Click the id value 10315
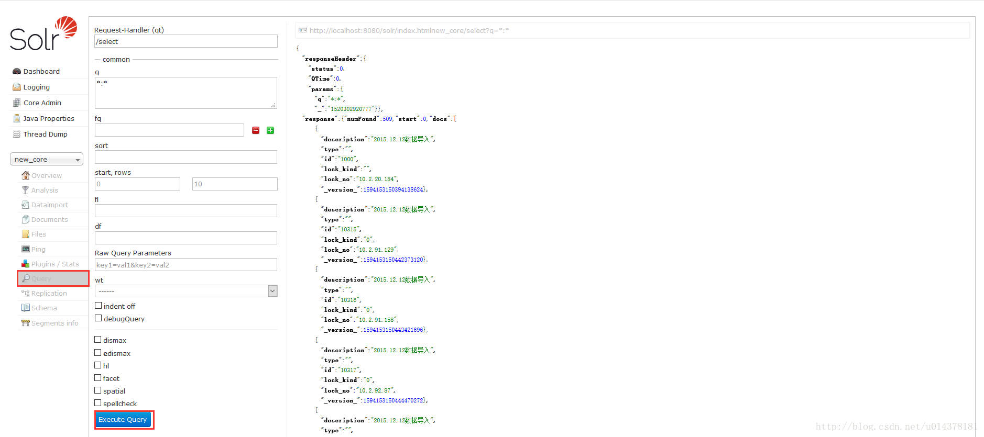Viewport: 984px width, 437px height. [349, 229]
